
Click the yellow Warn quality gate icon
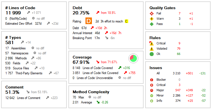(152, 19)
